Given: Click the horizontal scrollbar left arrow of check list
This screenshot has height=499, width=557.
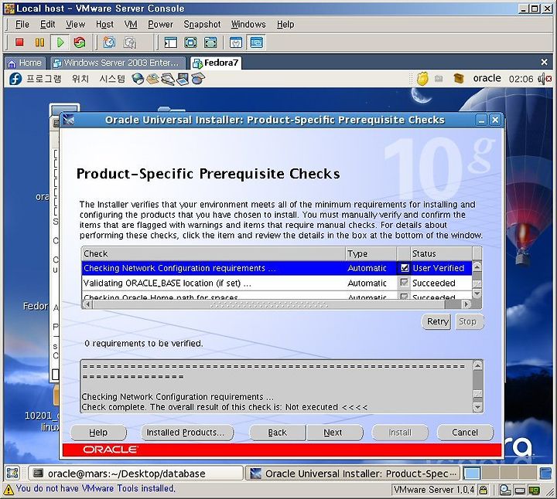Looking at the screenshot, I should click(87, 304).
